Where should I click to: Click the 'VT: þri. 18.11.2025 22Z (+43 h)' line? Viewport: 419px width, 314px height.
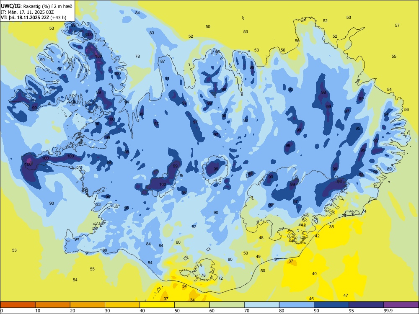34,18
